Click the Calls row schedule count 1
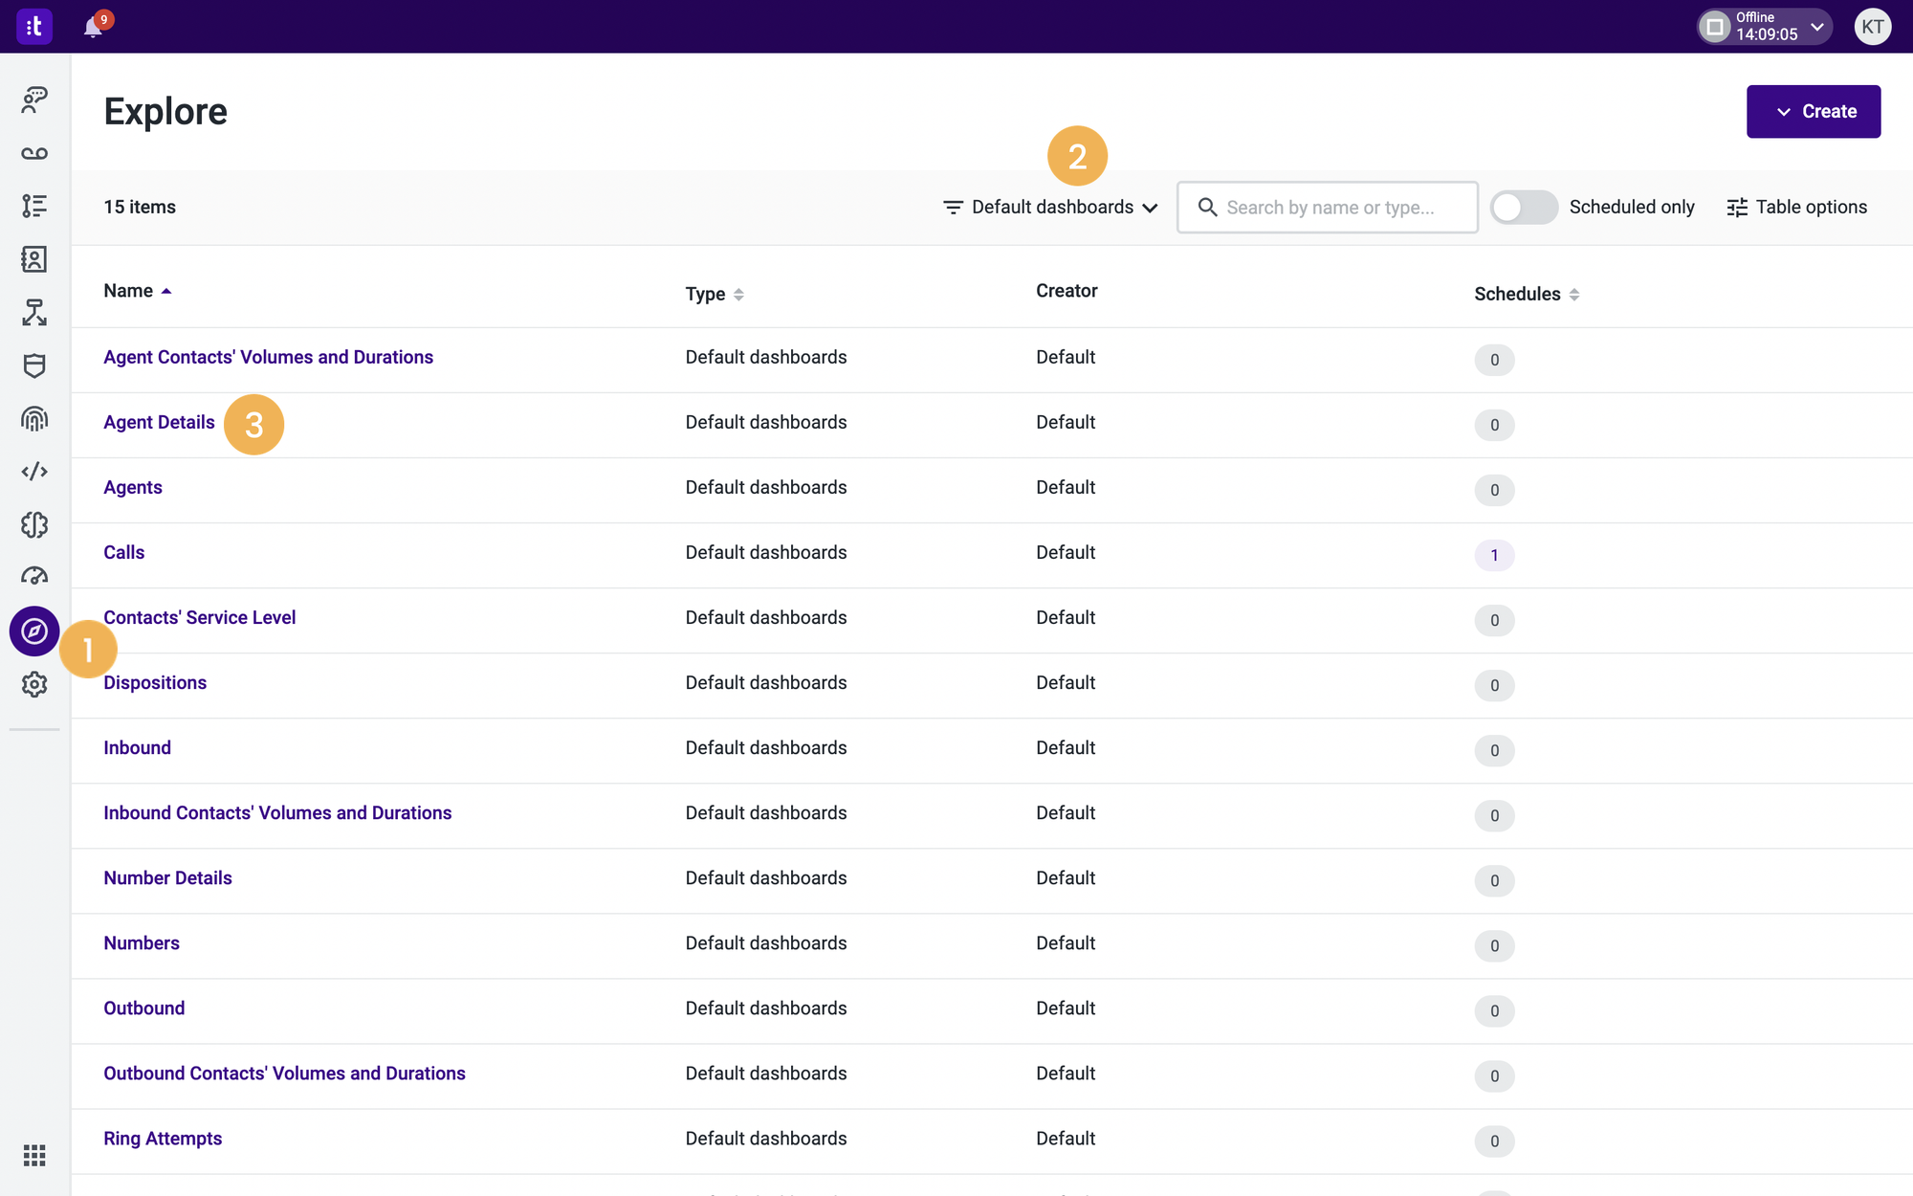Image resolution: width=1913 pixels, height=1196 pixels. [1494, 555]
